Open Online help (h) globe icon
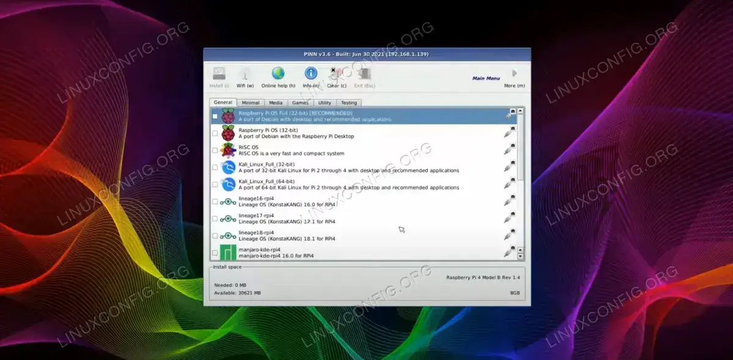Image resolution: width=733 pixels, height=360 pixels. tap(278, 74)
